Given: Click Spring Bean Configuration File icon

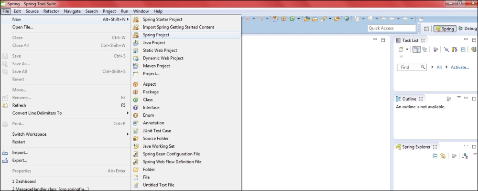Looking at the screenshot, I should pyautogui.click(x=136, y=154).
